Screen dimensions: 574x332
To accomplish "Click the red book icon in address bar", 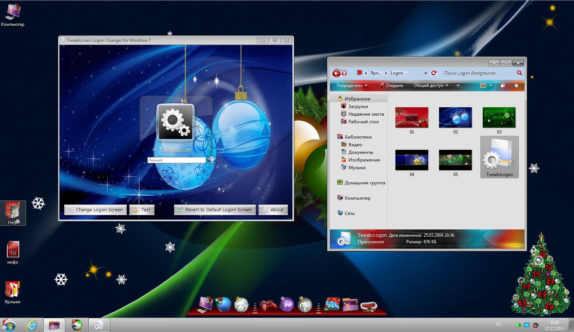I will click(x=359, y=73).
